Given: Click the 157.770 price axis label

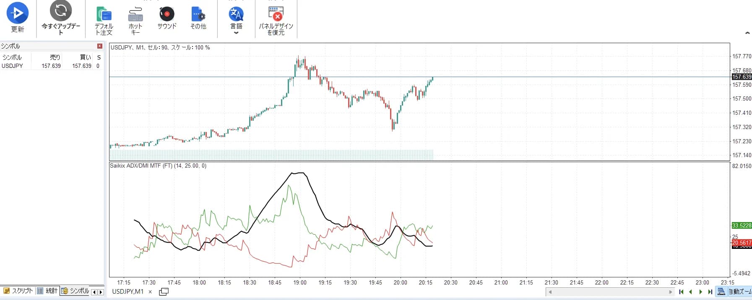Looking at the screenshot, I should coord(742,56).
